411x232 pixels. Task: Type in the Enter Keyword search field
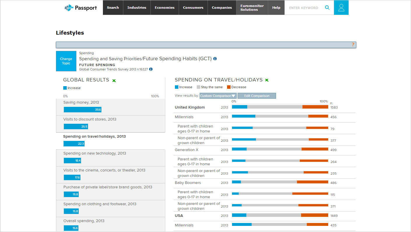(303, 8)
